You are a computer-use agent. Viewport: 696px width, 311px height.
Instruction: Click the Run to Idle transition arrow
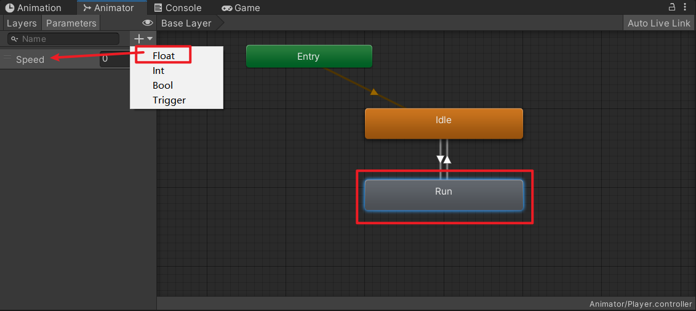pyautogui.click(x=447, y=160)
